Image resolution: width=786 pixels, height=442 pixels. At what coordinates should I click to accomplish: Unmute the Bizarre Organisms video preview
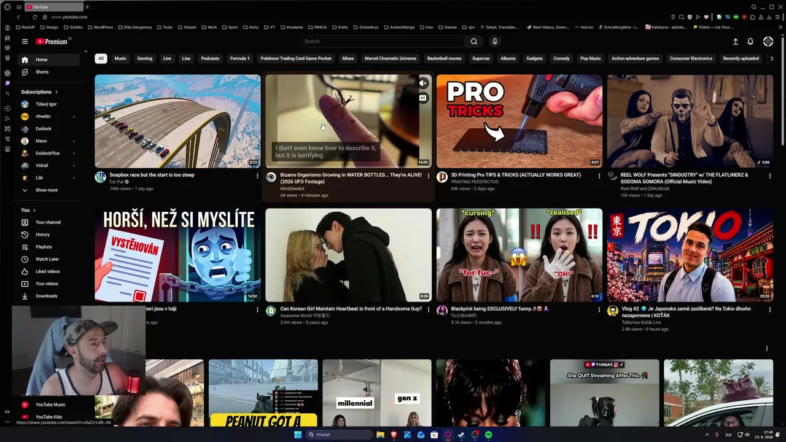click(423, 83)
